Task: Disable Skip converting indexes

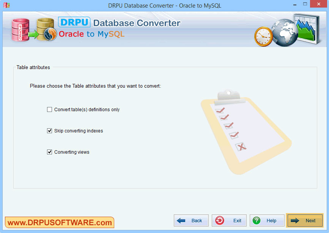Action: (x=49, y=131)
